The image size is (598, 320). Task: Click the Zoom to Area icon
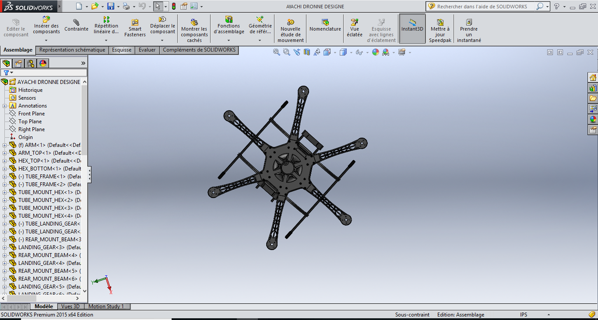tap(286, 52)
